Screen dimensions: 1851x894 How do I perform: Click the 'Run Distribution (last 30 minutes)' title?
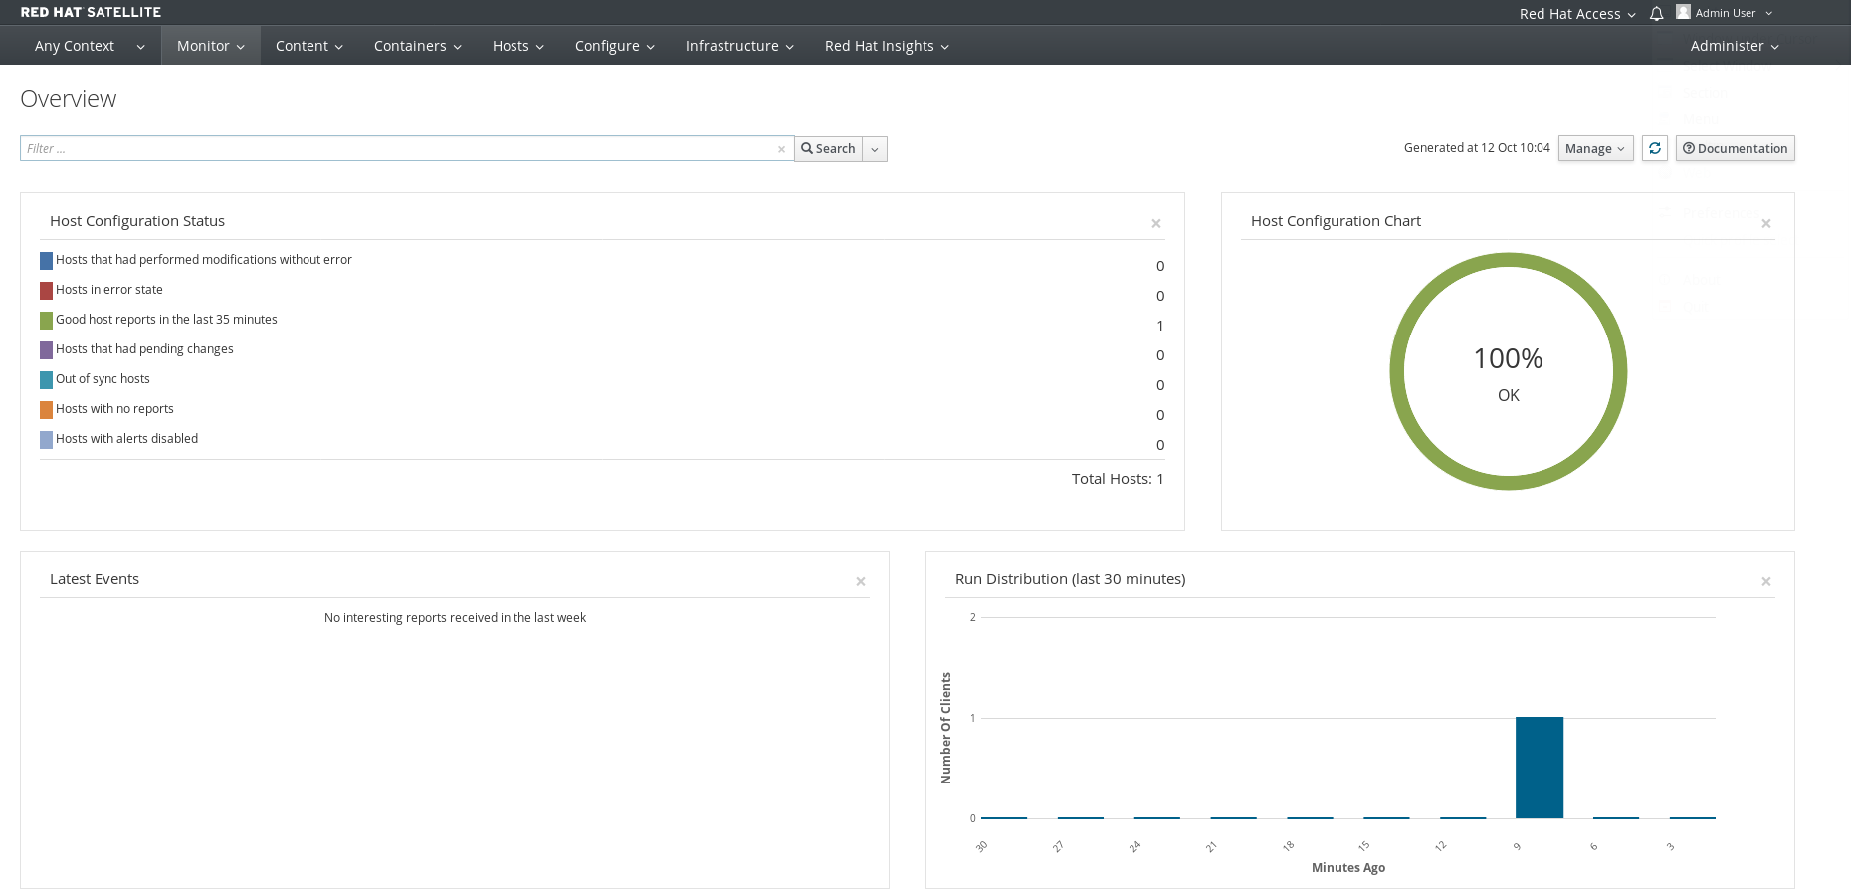tap(1070, 579)
